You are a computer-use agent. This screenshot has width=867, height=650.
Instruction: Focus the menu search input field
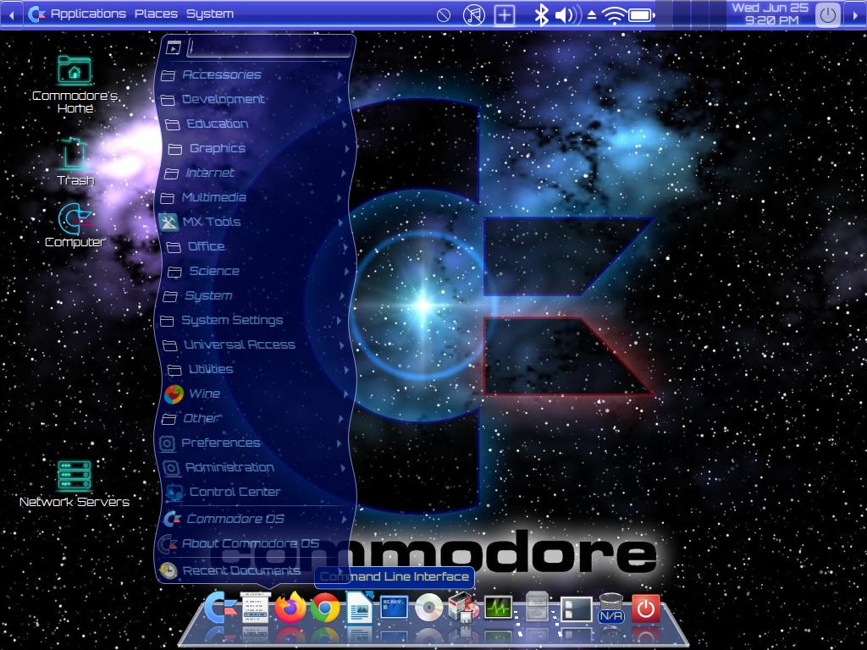point(269,47)
